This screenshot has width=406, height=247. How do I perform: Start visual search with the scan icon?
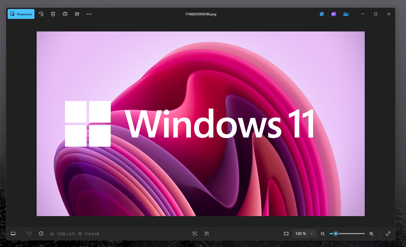(x=195, y=234)
